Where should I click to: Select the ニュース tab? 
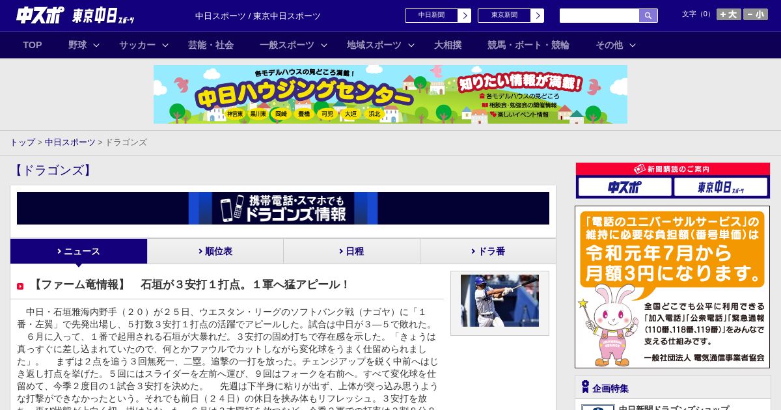coord(79,251)
